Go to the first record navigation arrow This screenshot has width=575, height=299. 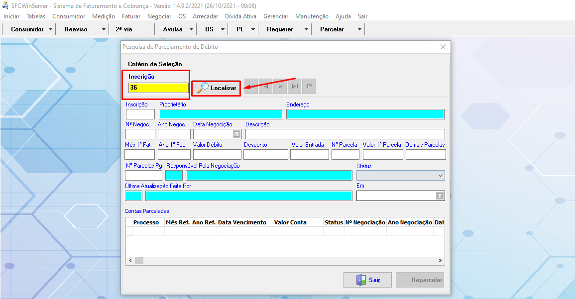point(252,87)
